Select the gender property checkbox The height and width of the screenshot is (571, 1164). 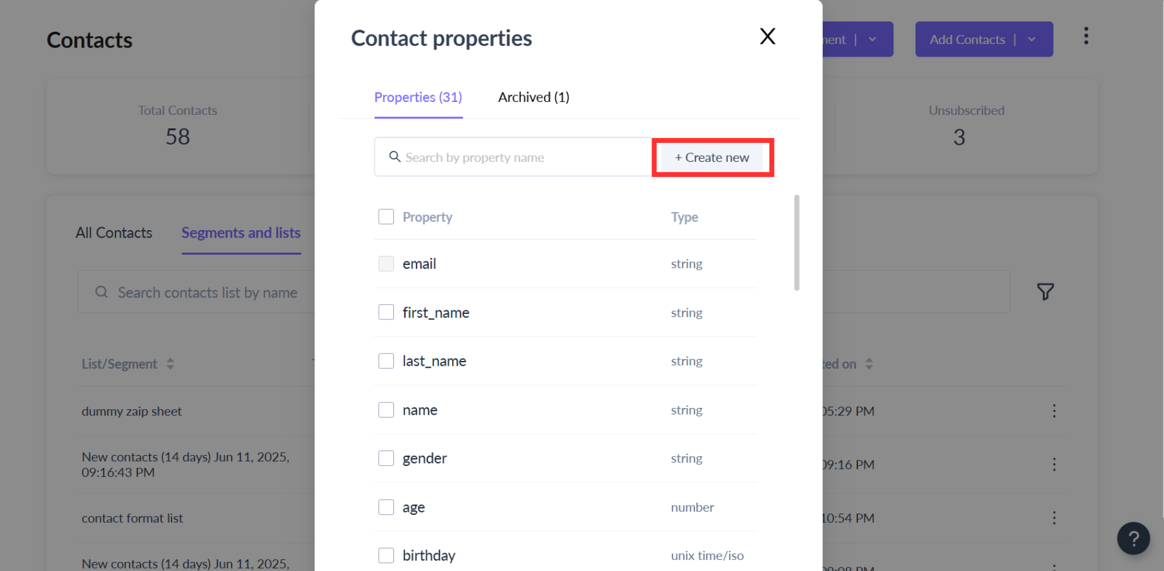386,458
